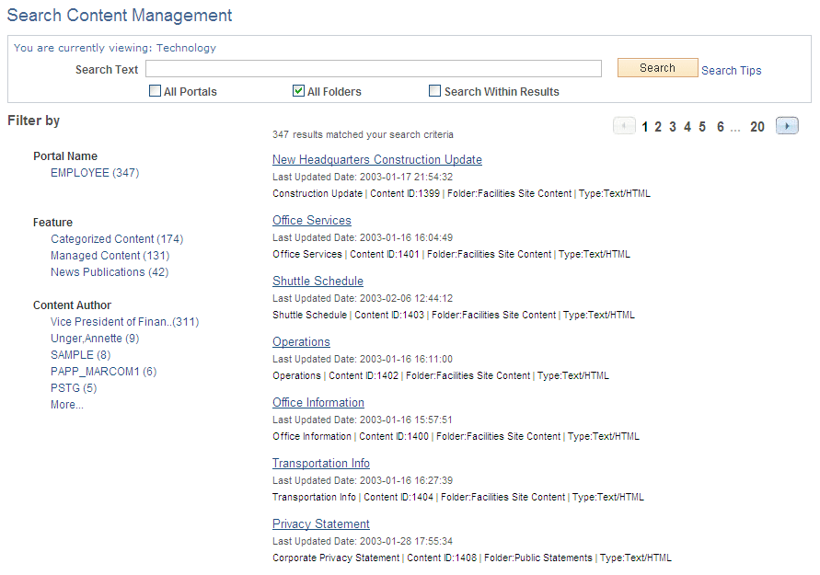Screen dimensions: 820x575
Task: View the Shuttle Schedule result
Action: tap(318, 281)
